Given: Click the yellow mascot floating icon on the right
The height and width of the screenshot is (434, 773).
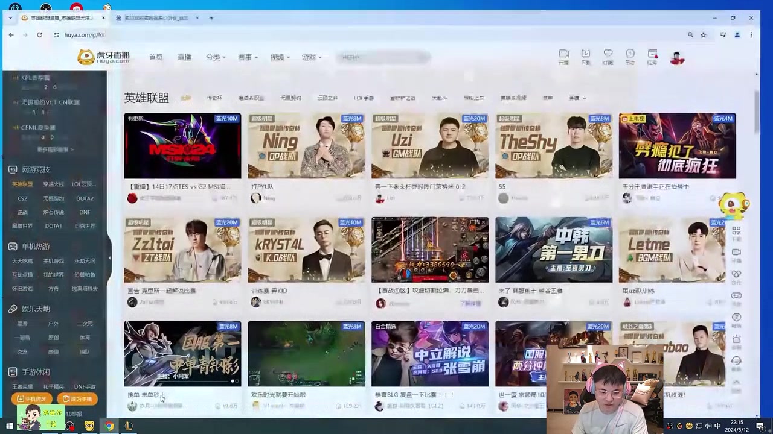Looking at the screenshot, I should point(734,207).
